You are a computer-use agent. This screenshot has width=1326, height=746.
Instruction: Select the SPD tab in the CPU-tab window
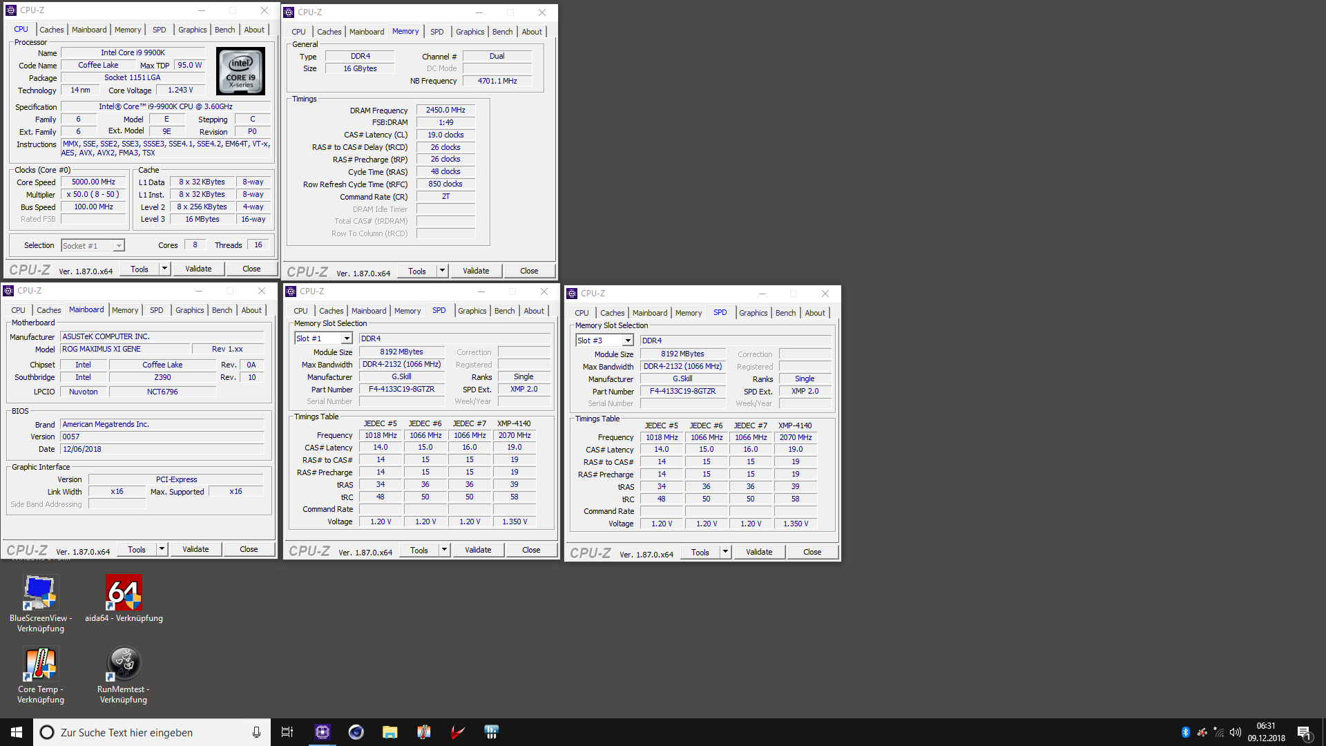160,30
